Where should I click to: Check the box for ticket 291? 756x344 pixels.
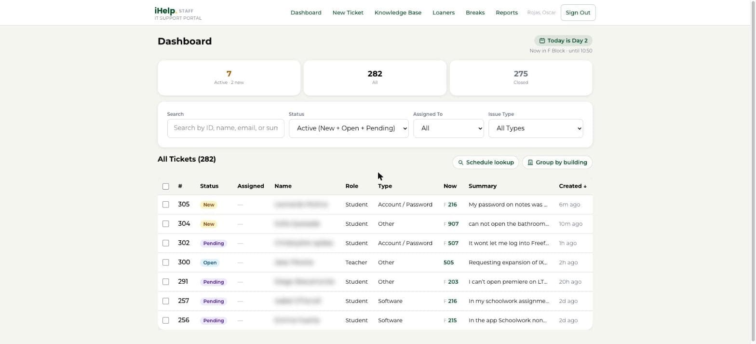pyautogui.click(x=166, y=282)
